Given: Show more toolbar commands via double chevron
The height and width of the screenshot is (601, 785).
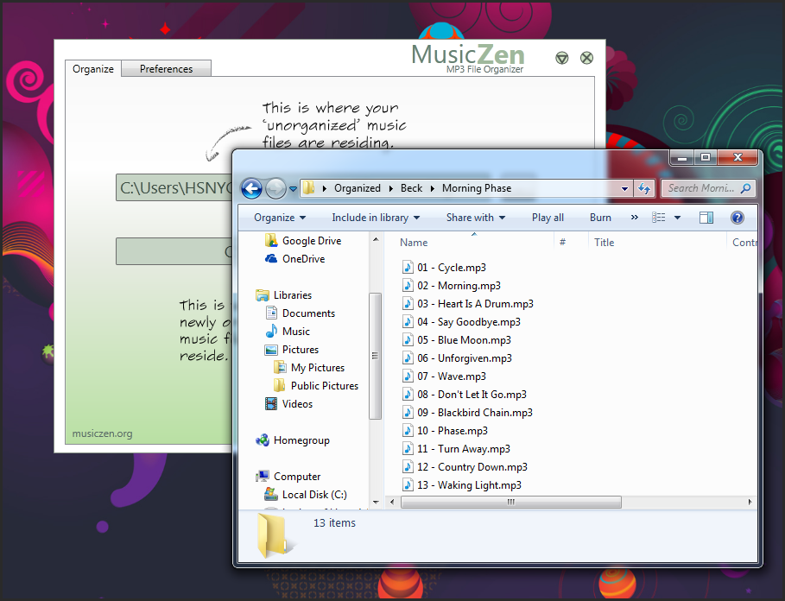Looking at the screenshot, I should click(x=635, y=218).
